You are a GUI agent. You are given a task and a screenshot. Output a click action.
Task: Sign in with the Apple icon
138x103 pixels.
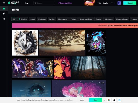pos(114,100)
